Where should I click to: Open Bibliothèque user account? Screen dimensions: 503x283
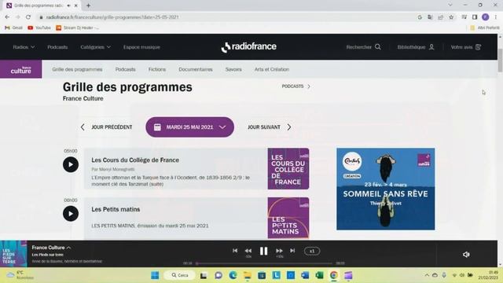416,47
